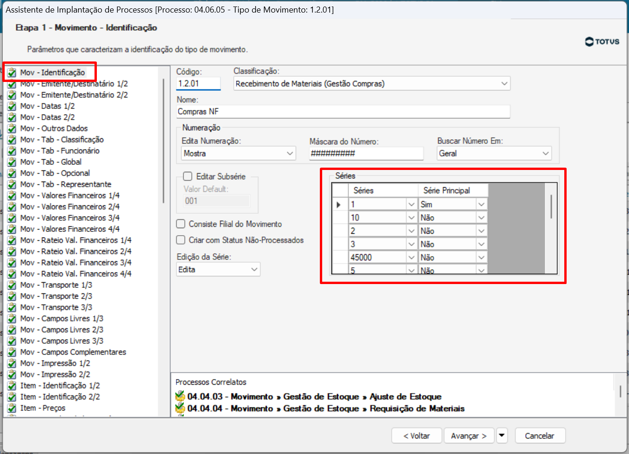Click the Série Principal column header
The width and height of the screenshot is (629, 454).
(x=453, y=190)
